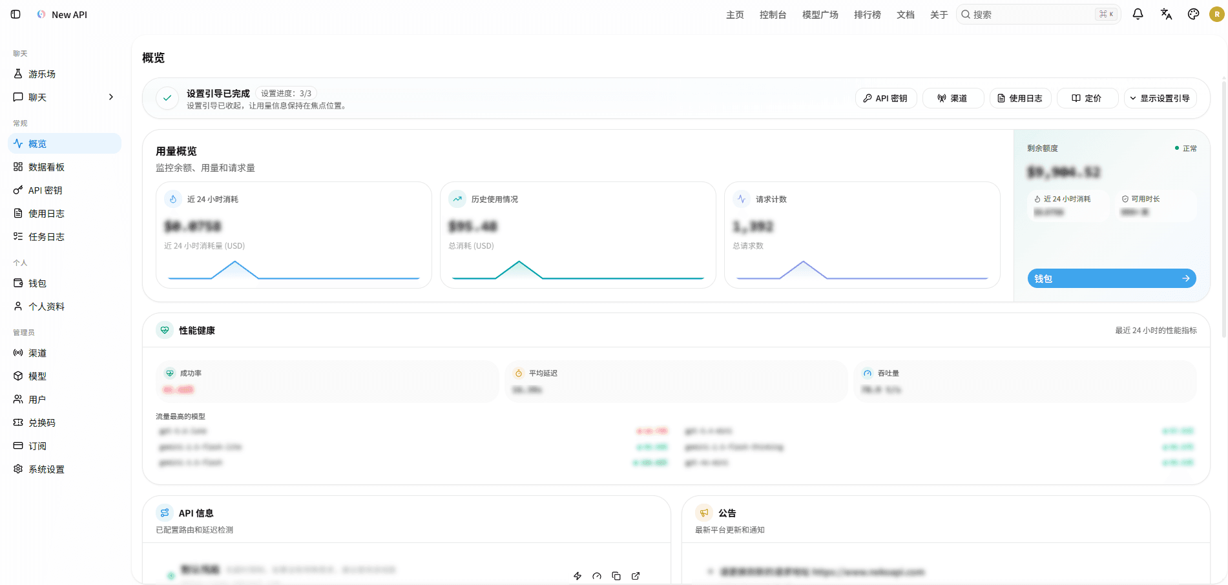This screenshot has width=1228, height=585.
Task: Go to 控制台 in top navigation
Action: (x=773, y=14)
